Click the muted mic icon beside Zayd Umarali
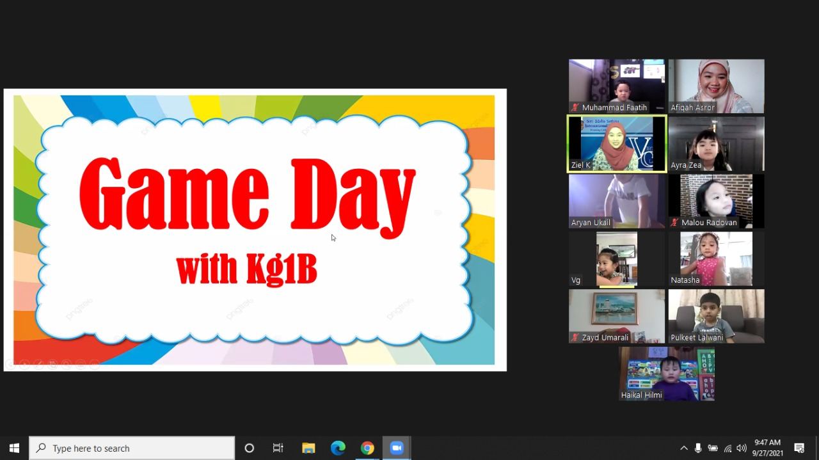The width and height of the screenshot is (819, 460). (575, 337)
